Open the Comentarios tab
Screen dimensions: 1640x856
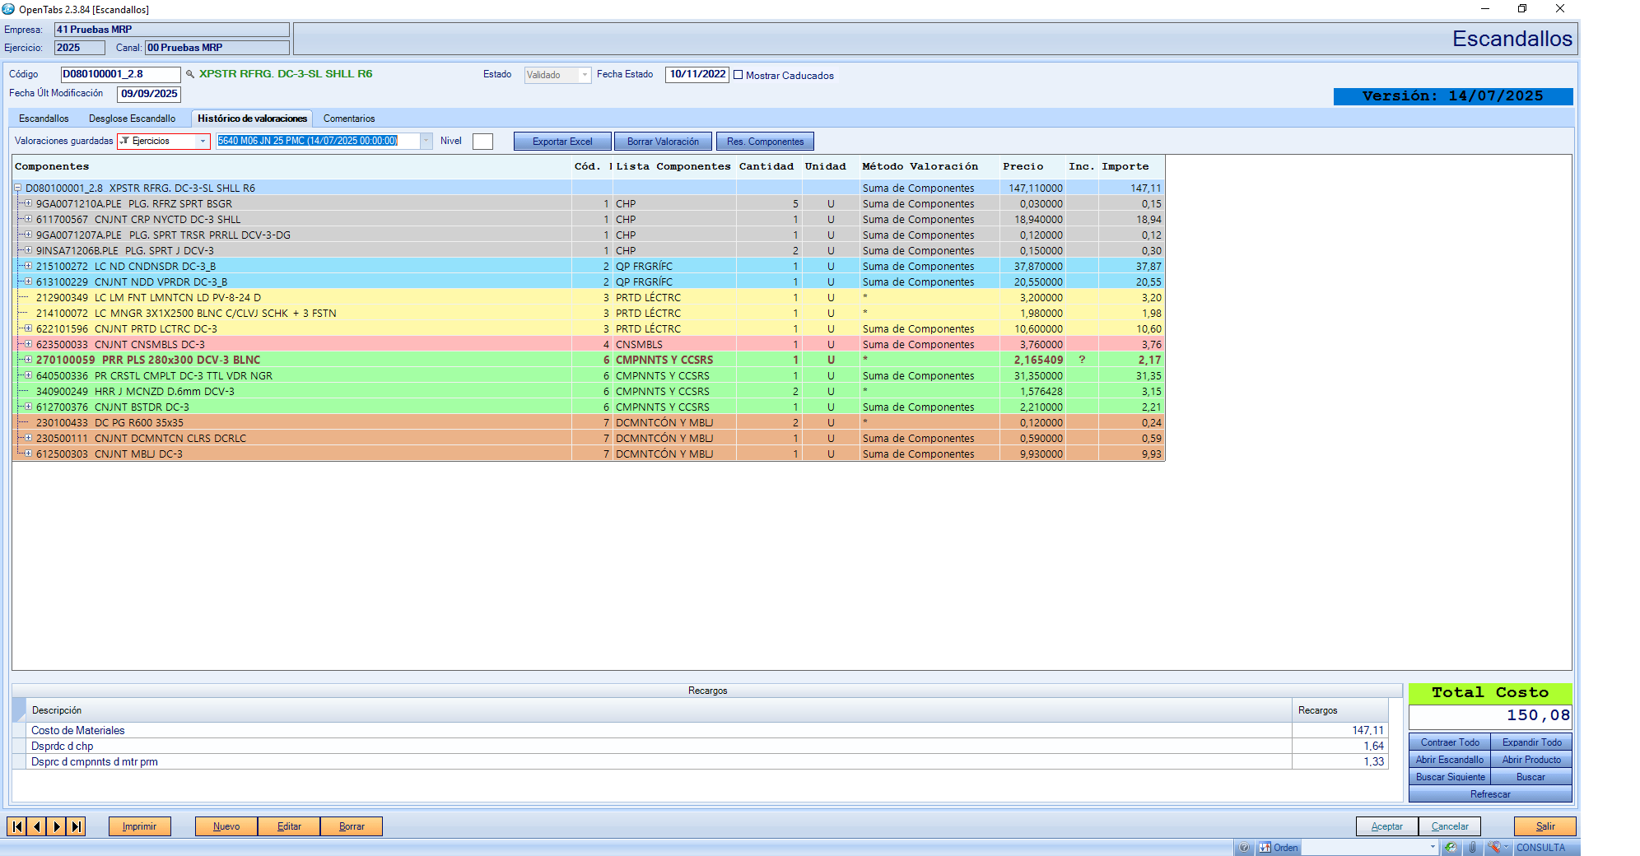[348, 119]
